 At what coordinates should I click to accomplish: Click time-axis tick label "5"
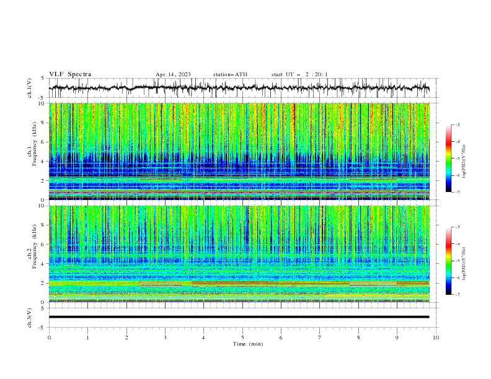[242, 338]
